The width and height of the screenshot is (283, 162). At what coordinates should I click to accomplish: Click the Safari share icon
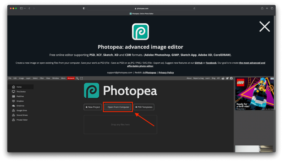click(x=262, y=8)
